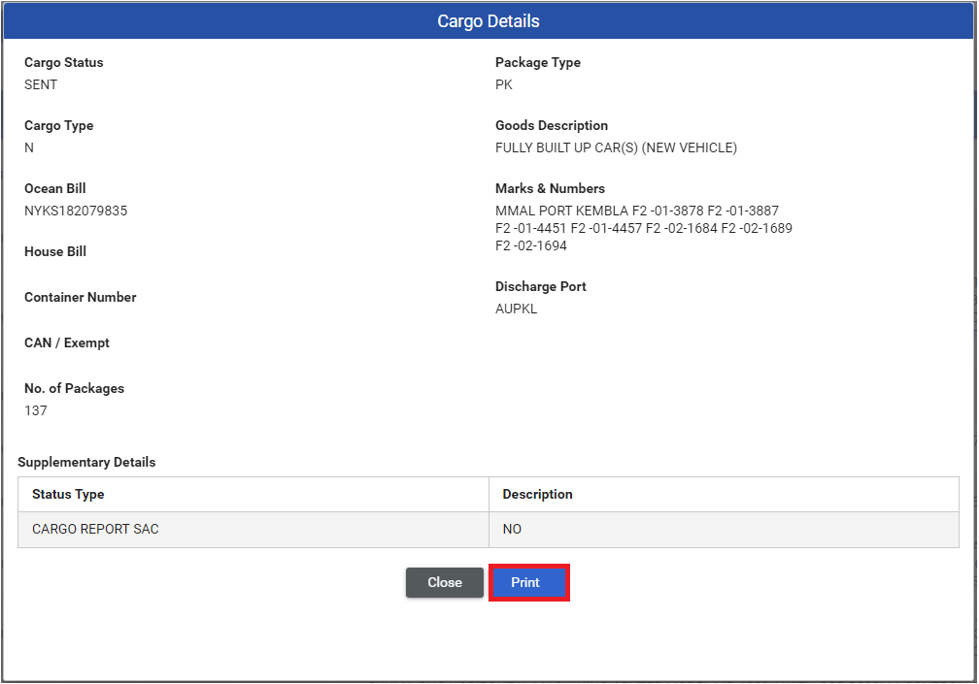
Task: Click the Print button
Action: click(527, 582)
